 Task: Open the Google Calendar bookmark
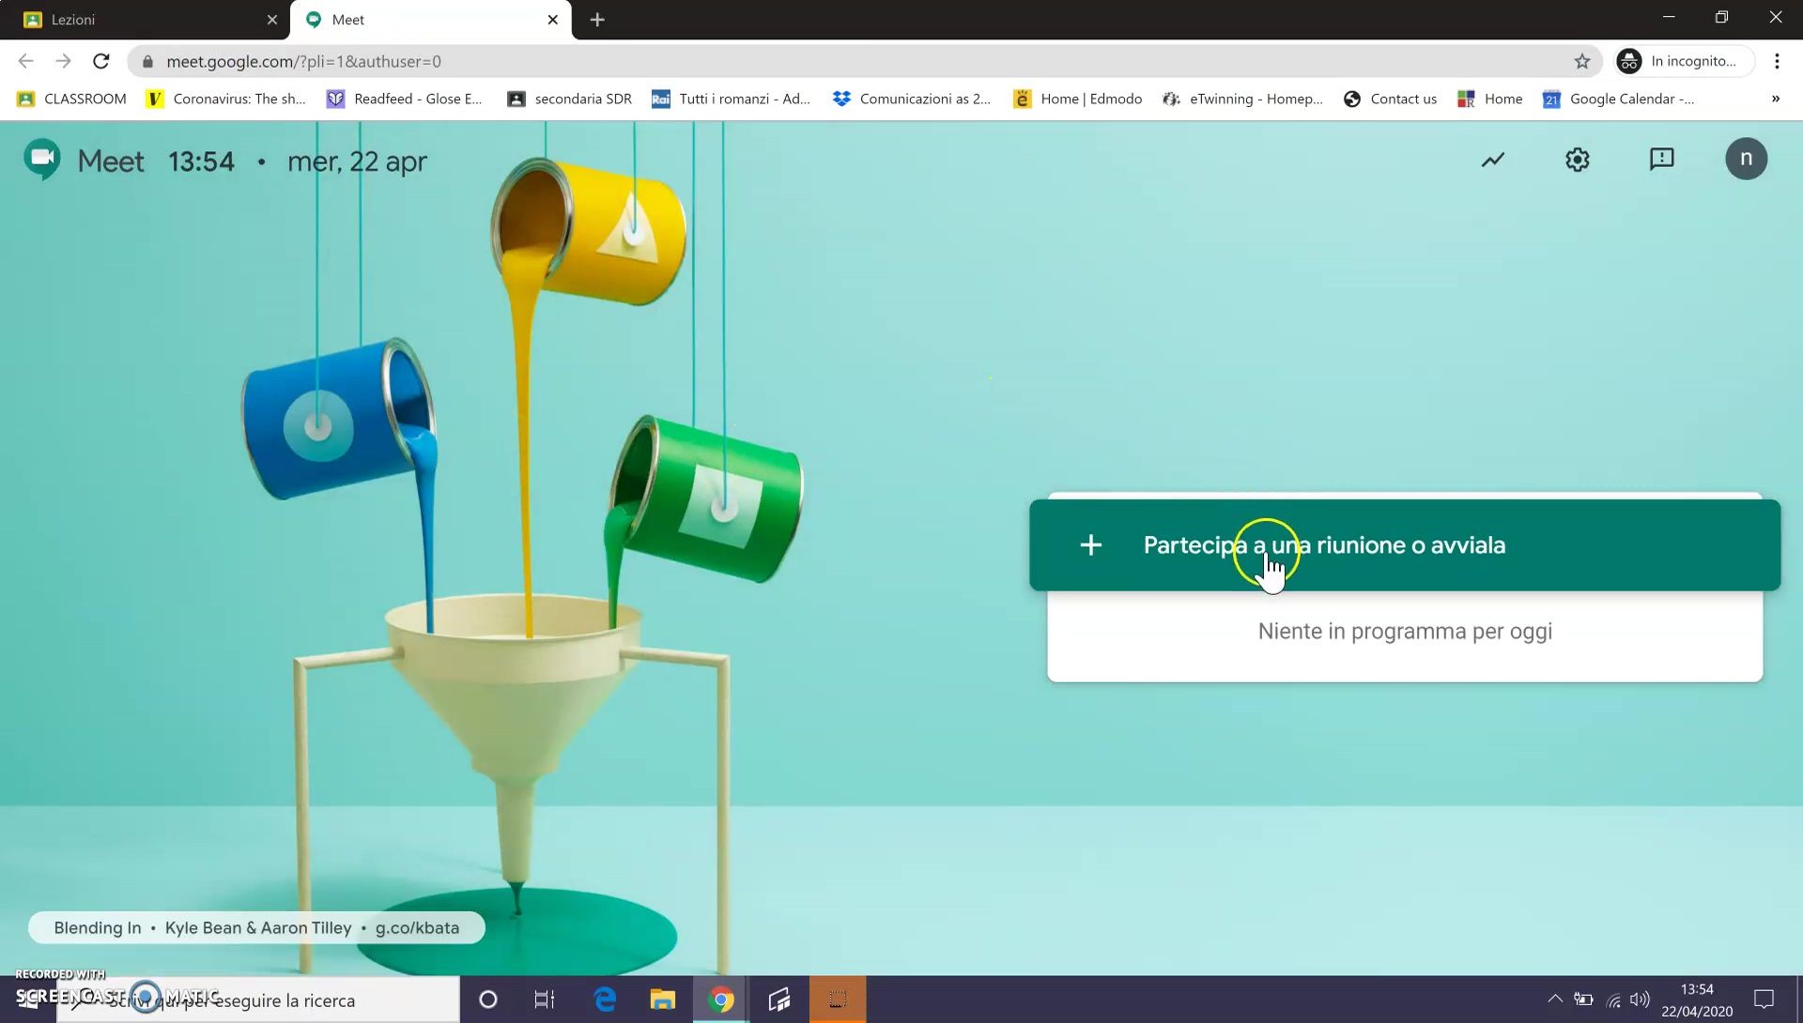coord(1619,99)
